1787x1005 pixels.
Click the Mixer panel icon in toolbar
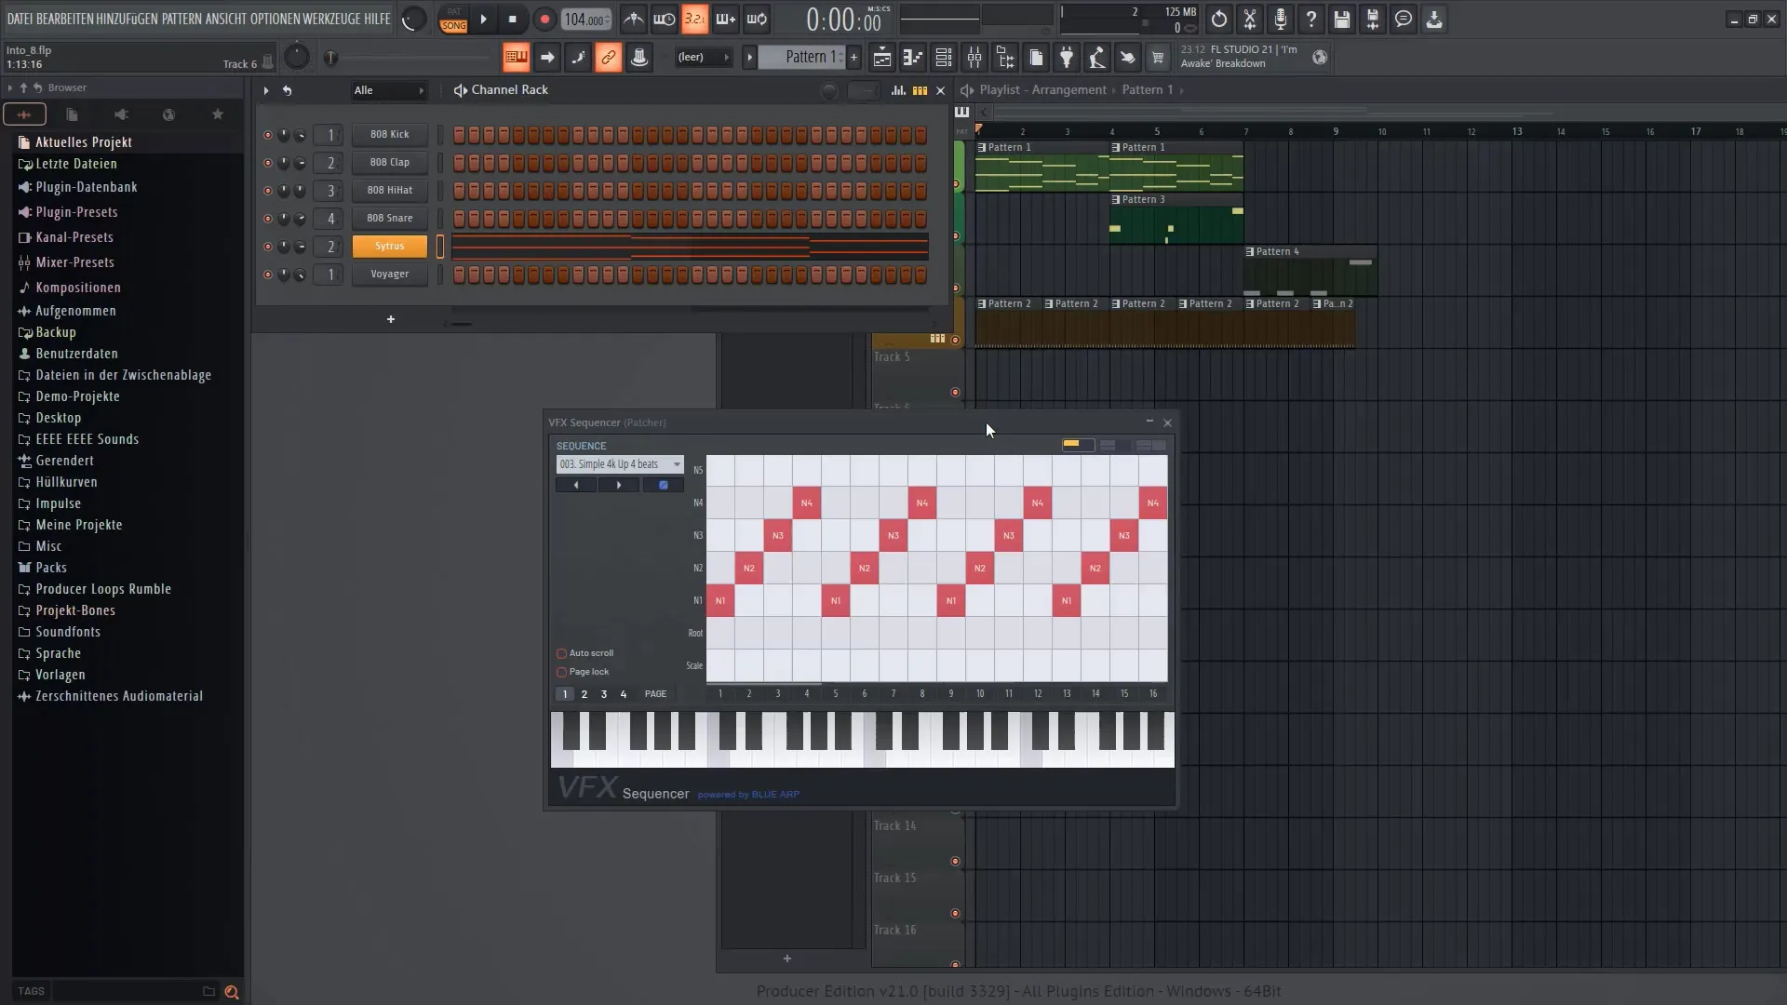974,58
